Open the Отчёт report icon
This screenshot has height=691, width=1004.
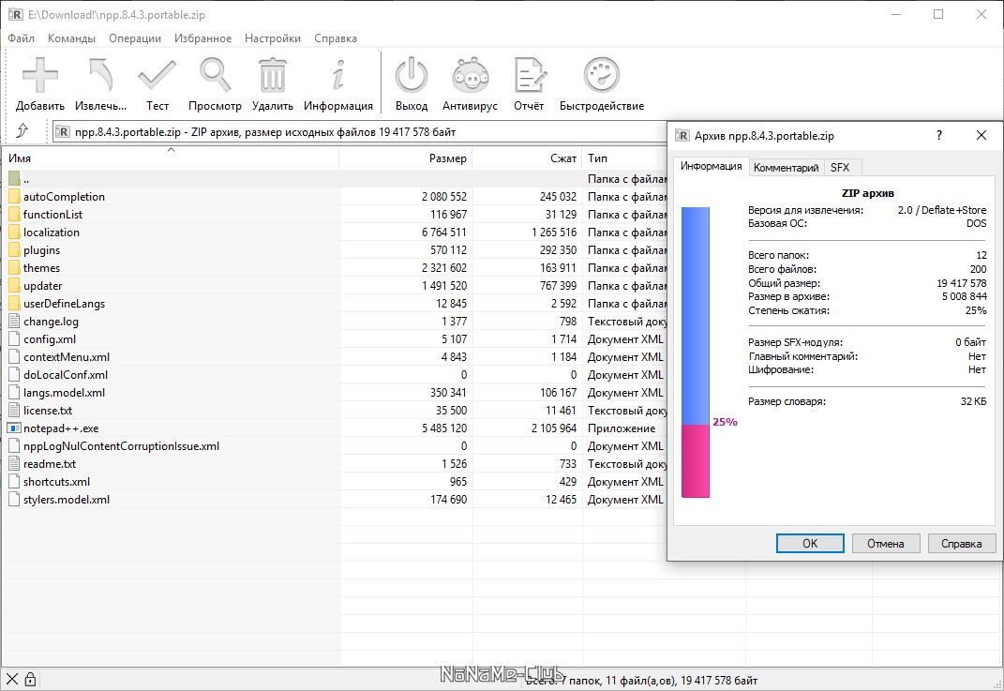click(529, 83)
